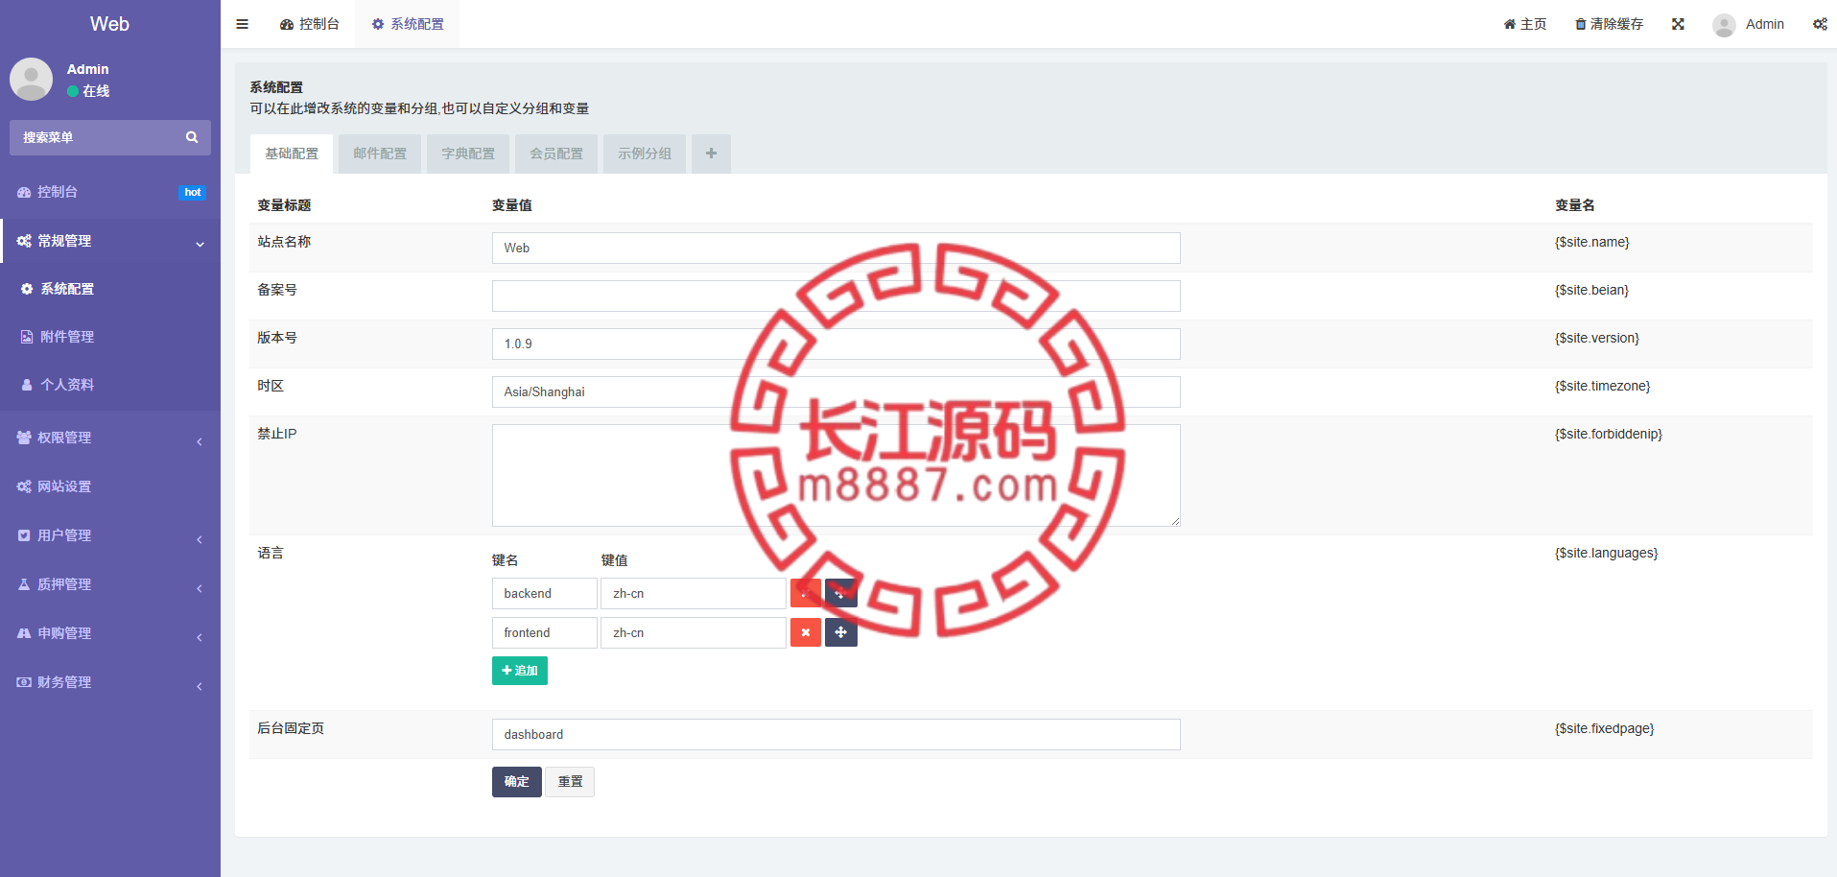Switch to the 邮件配置 tab
The image size is (1837, 877).
pos(380,154)
